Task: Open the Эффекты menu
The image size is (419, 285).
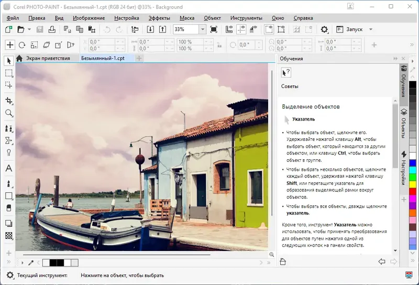Action: point(159,18)
